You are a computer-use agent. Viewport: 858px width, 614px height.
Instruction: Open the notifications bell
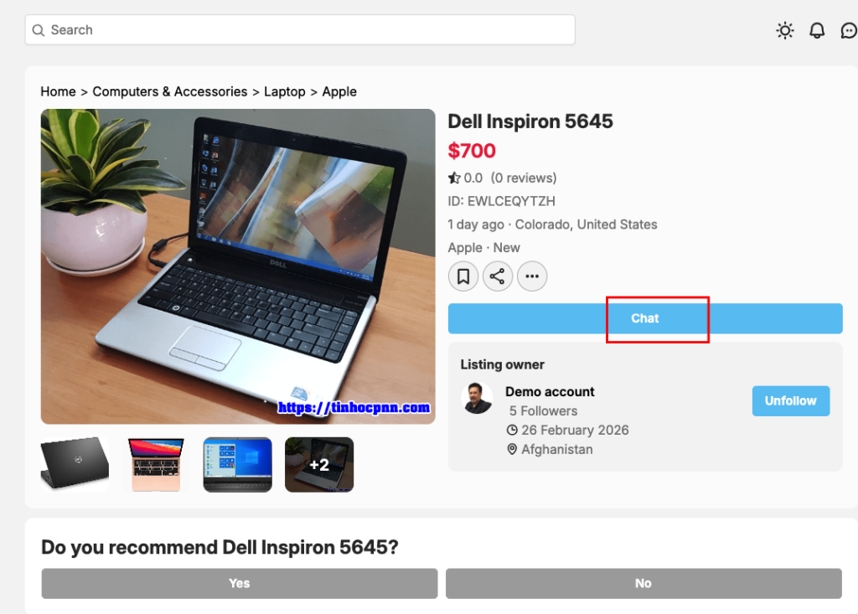817,30
